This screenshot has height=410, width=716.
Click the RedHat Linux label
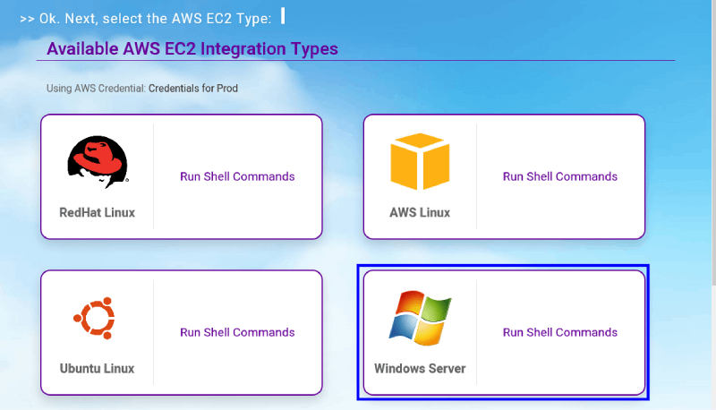click(97, 213)
